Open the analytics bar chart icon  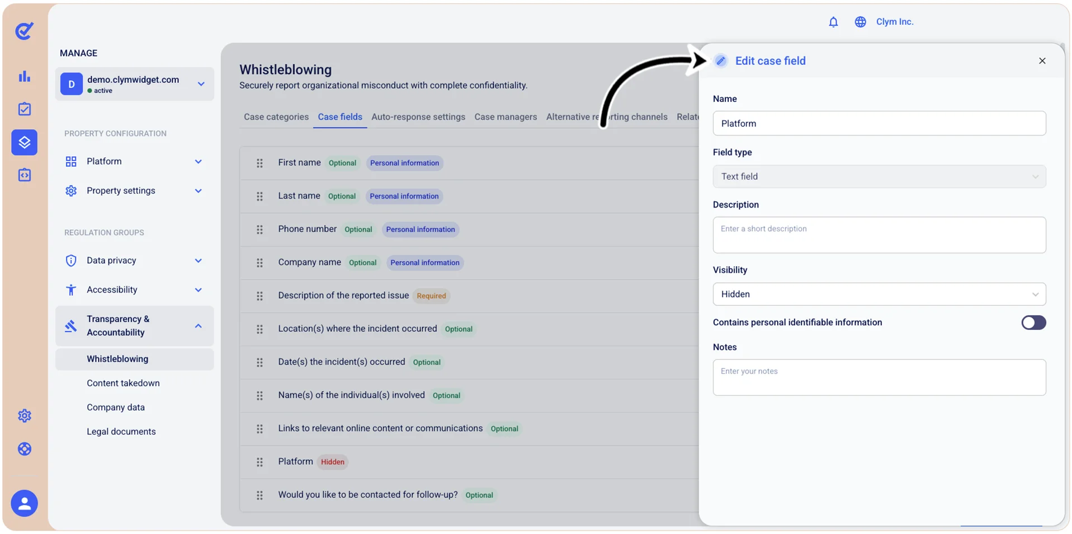pyautogui.click(x=25, y=76)
